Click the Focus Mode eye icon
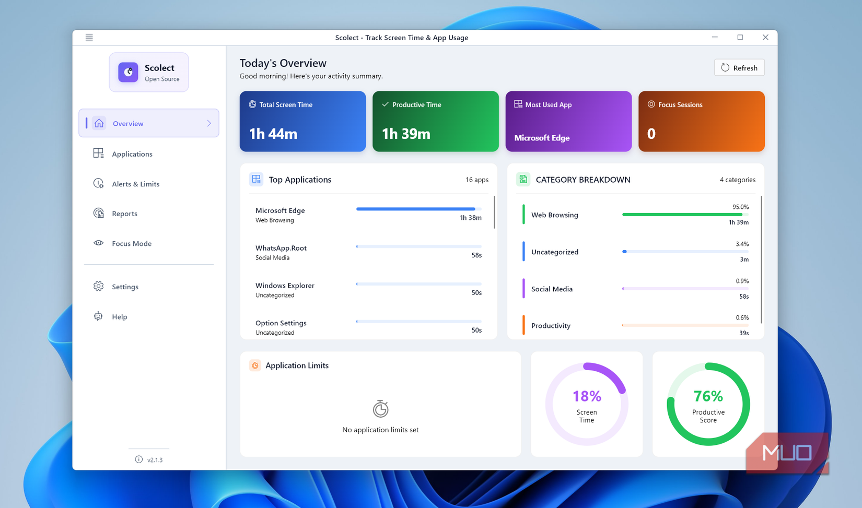 point(98,243)
